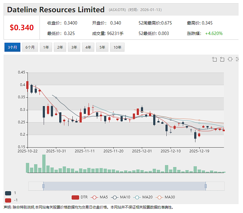Click the 声明 disclaimer text at bottom
Screen dimensions: 243x213
(x=88, y=207)
